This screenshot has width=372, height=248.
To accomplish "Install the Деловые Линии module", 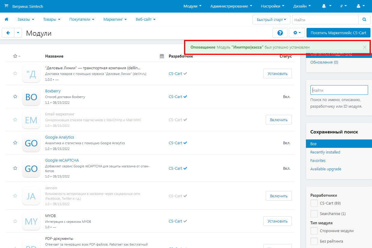I will (x=277, y=73).
